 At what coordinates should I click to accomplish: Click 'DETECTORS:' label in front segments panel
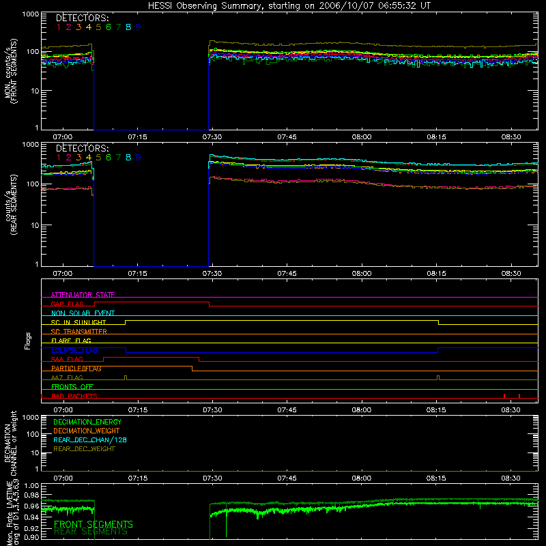[82, 18]
